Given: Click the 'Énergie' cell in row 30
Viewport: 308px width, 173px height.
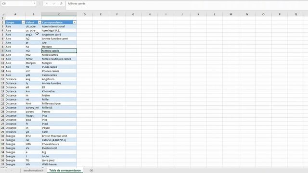Looking at the screenshot, I should pyautogui.click(x=15, y=136).
